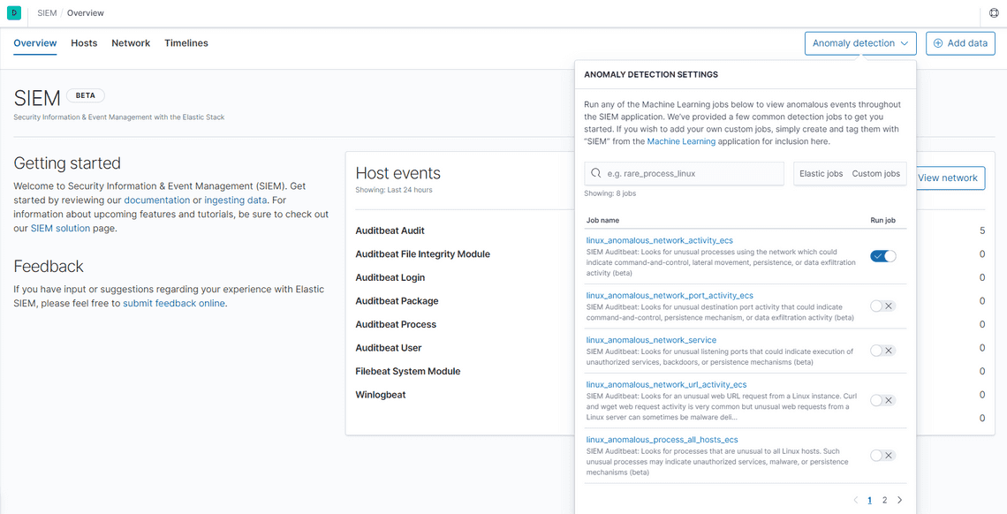The image size is (1007, 514).
Task: Open the Machine Learning link
Action: [x=681, y=141]
